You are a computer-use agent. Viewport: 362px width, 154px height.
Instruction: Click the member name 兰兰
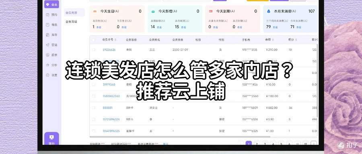(x=152, y=49)
